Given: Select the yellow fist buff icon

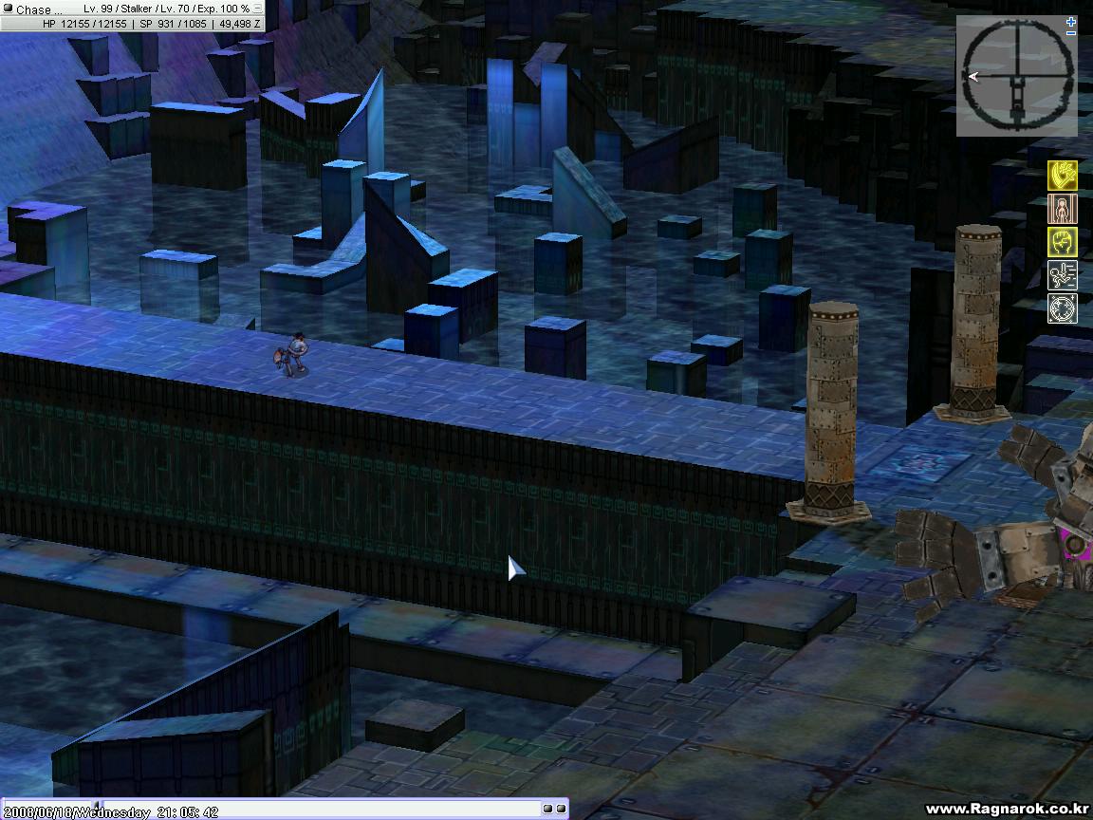Looking at the screenshot, I should (x=1063, y=242).
